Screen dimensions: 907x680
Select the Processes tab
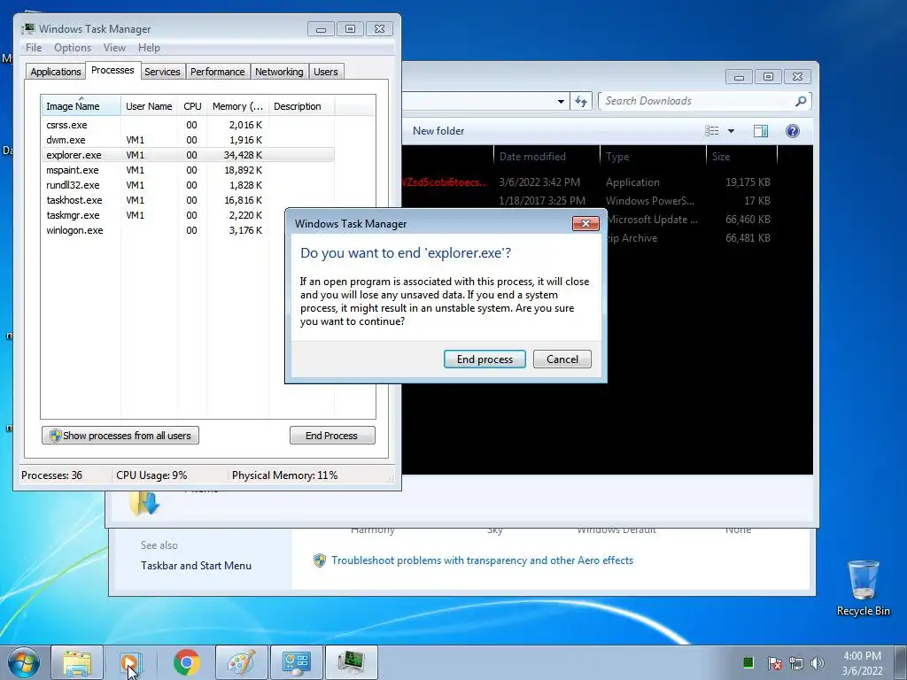[112, 70]
